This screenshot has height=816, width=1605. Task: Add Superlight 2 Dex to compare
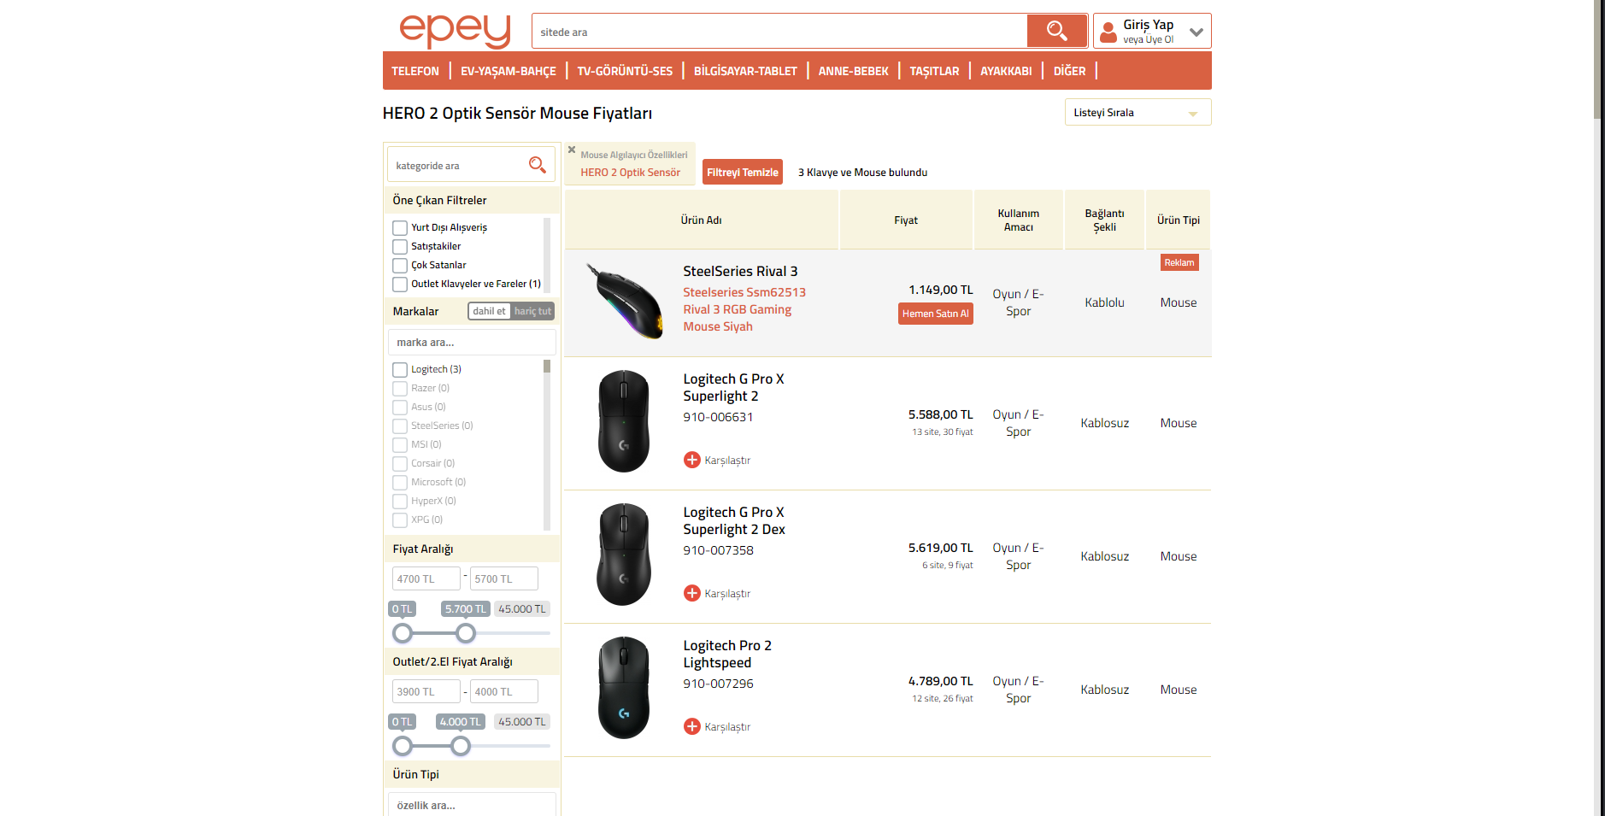[x=692, y=593]
